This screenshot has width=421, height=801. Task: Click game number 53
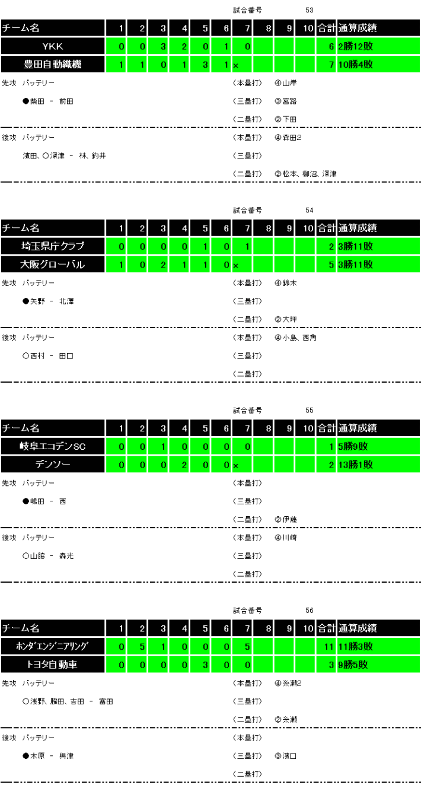tap(310, 10)
